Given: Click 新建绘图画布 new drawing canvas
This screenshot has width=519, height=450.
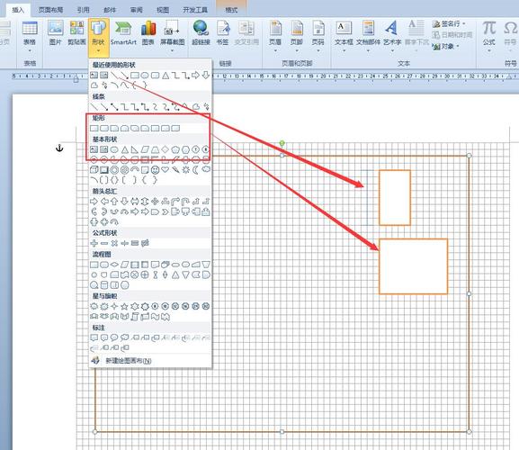Looking at the screenshot, I should [x=129, y=361].
